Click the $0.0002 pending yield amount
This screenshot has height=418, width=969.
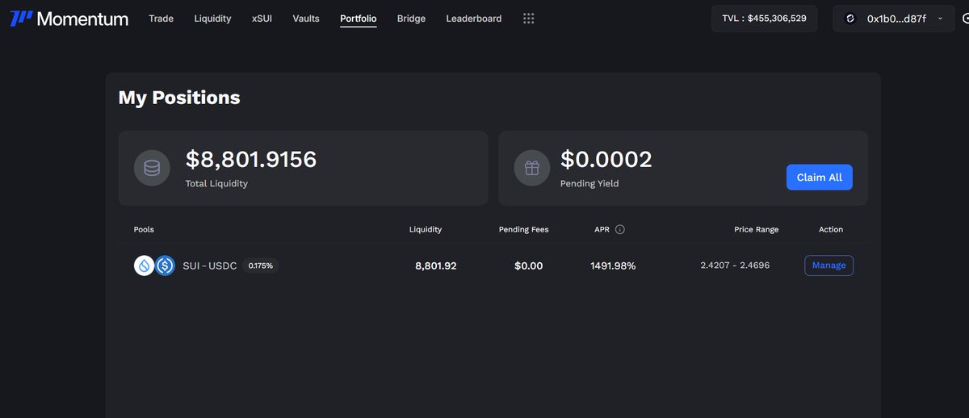click(606, 159)
